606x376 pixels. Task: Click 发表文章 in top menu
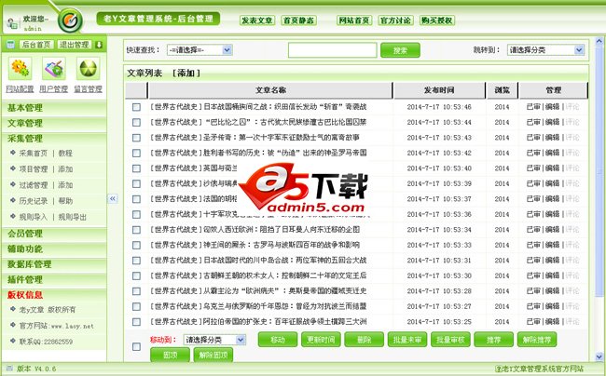point(257,20)
